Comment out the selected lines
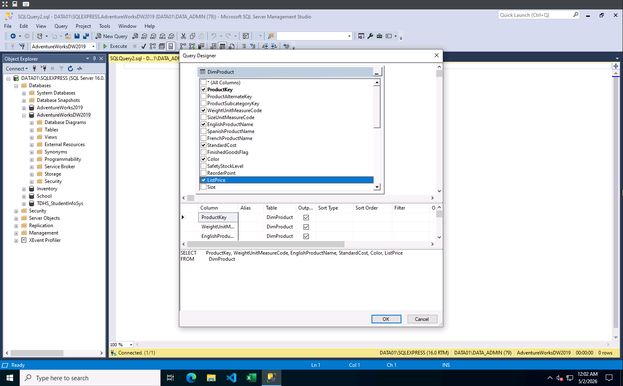Image resolution: width=623 pixels, height=386 pixels. 244,46
